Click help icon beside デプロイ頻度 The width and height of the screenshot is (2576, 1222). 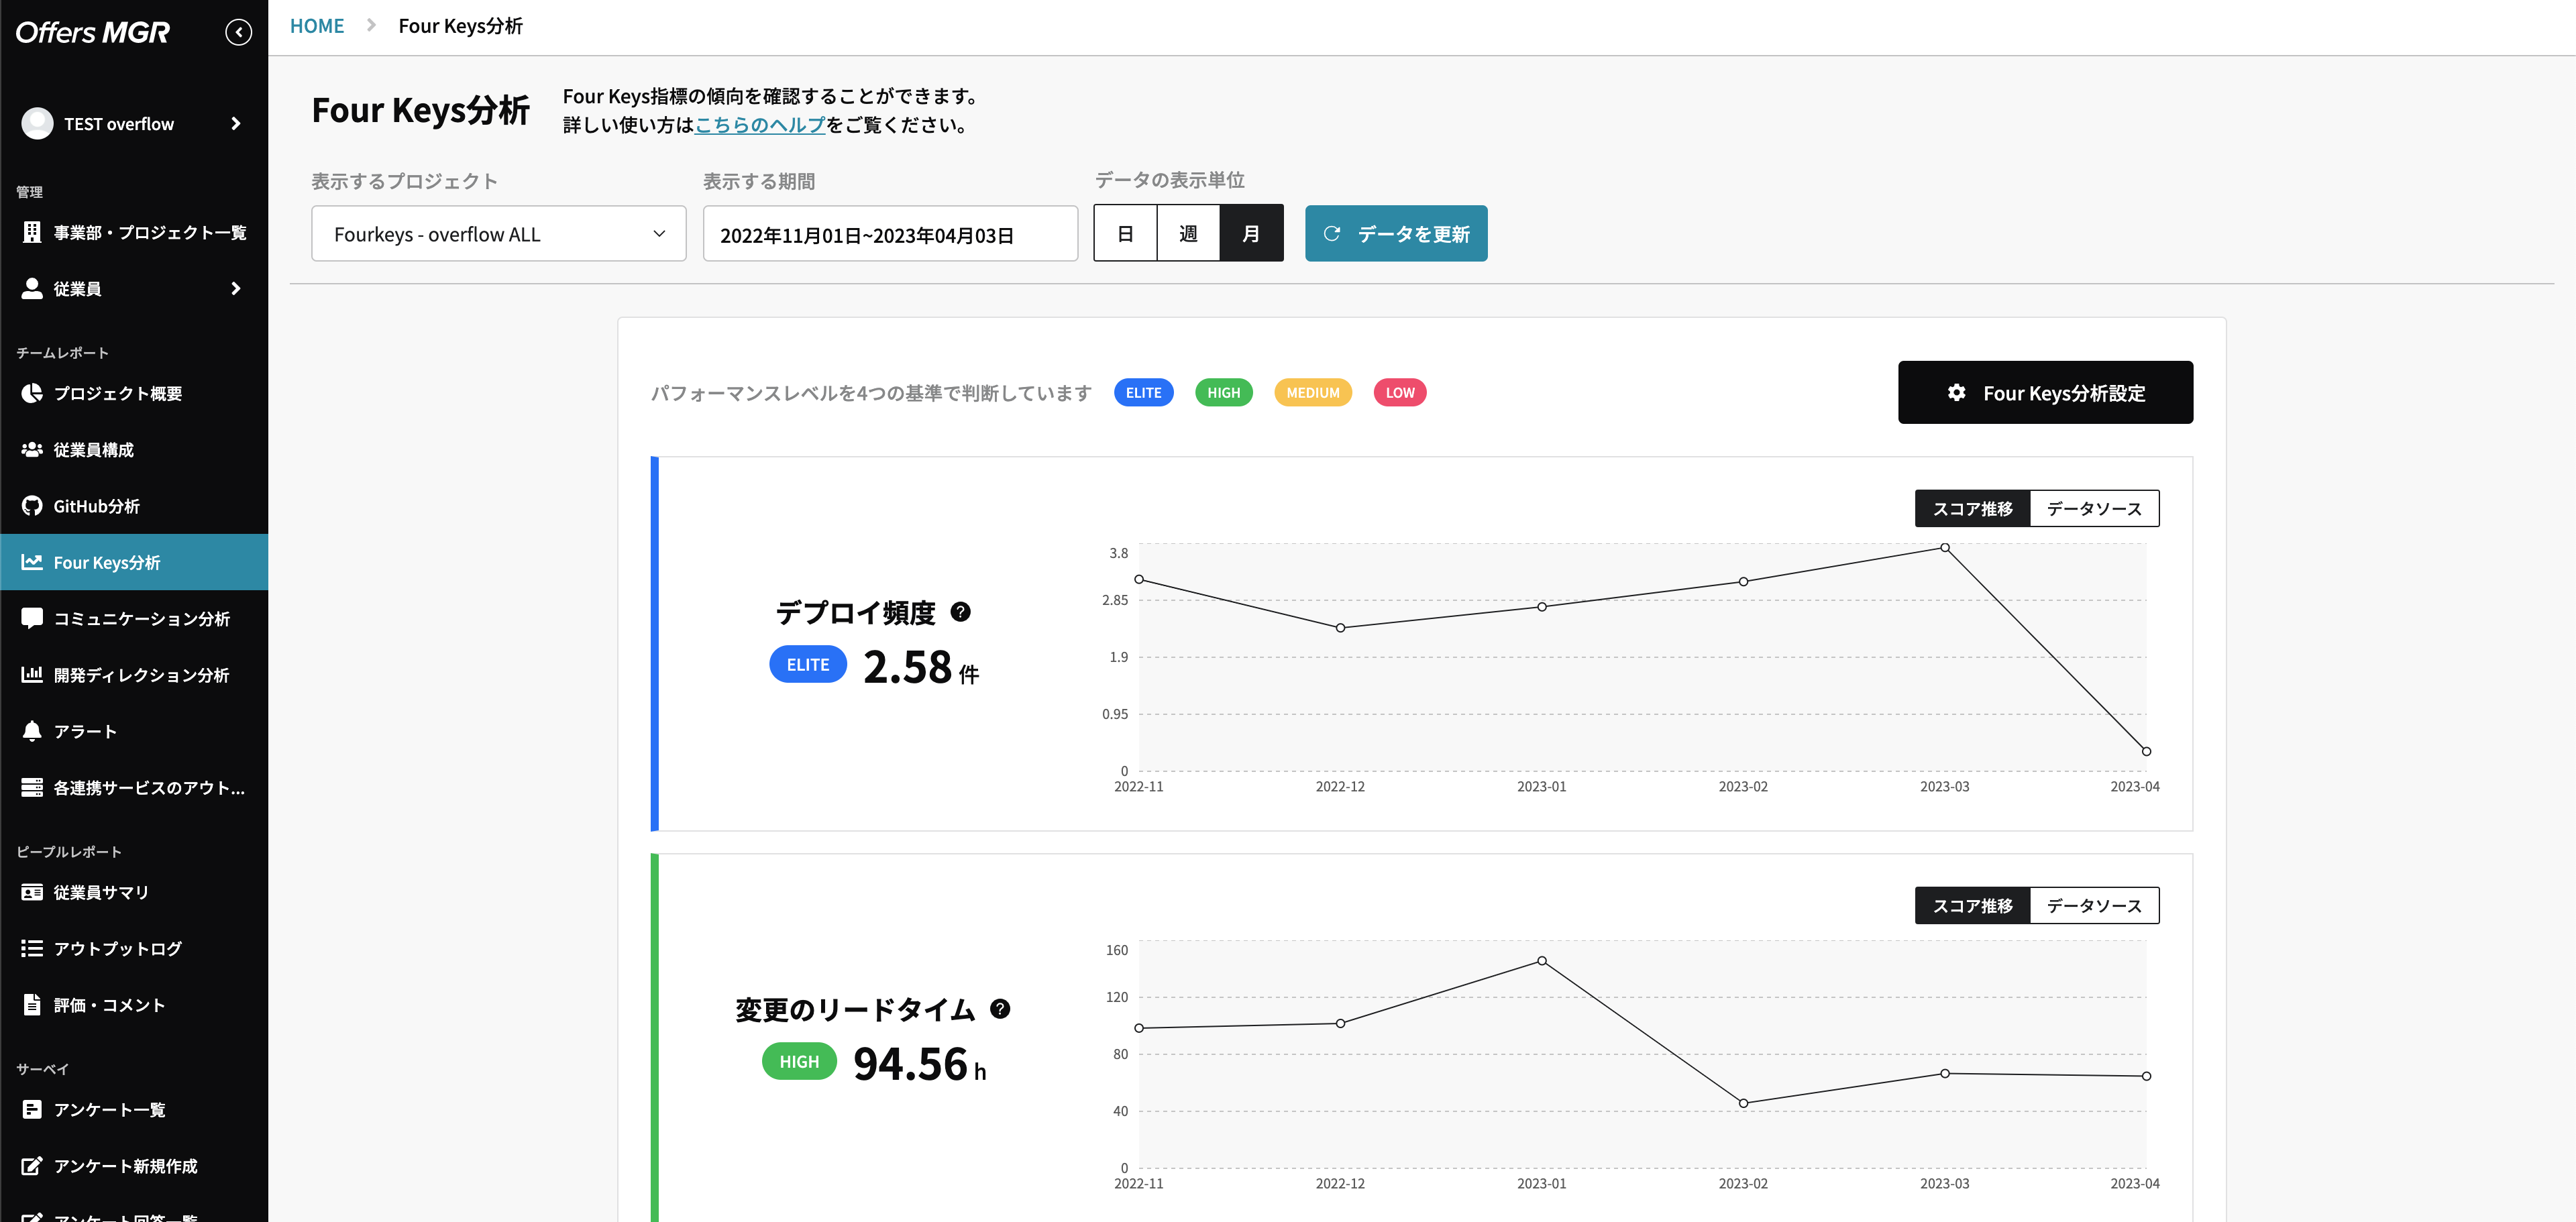pyautogui.click(x=960, y=612)
